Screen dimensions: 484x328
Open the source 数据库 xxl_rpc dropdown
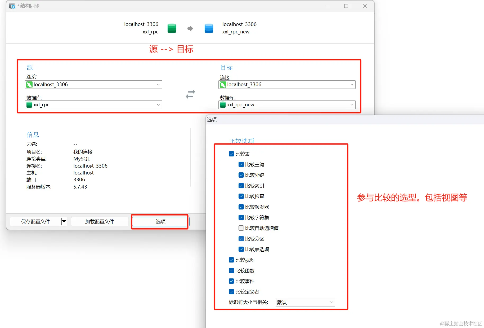tap(158, 105)
